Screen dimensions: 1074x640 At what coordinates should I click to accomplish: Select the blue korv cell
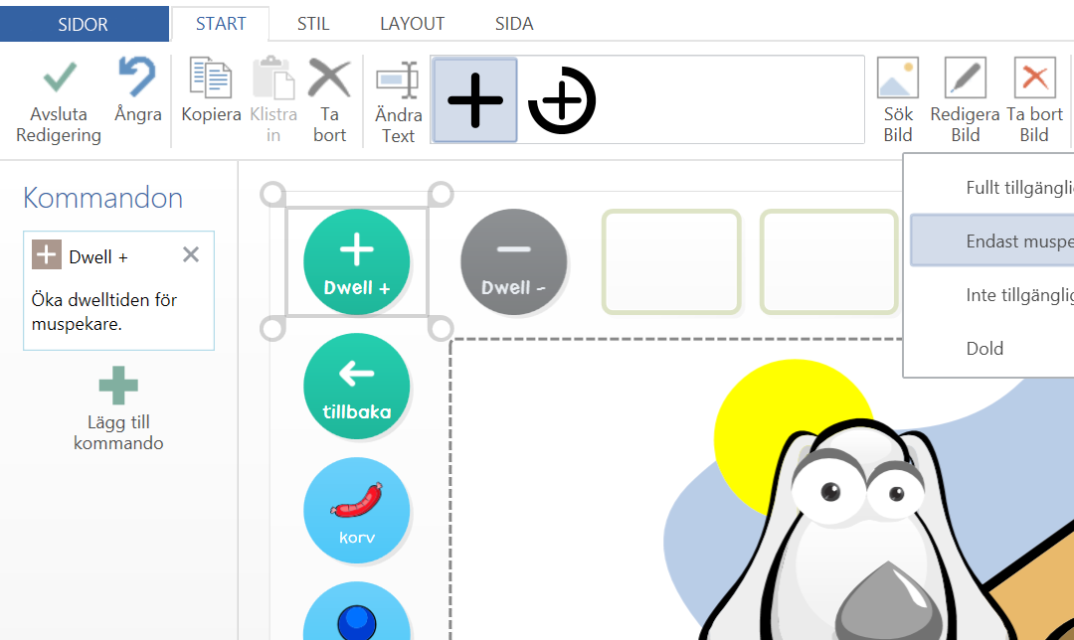357,511
